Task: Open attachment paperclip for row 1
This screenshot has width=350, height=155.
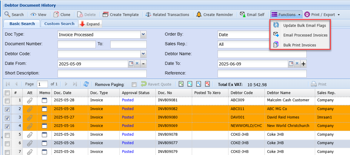Action: 30,100
